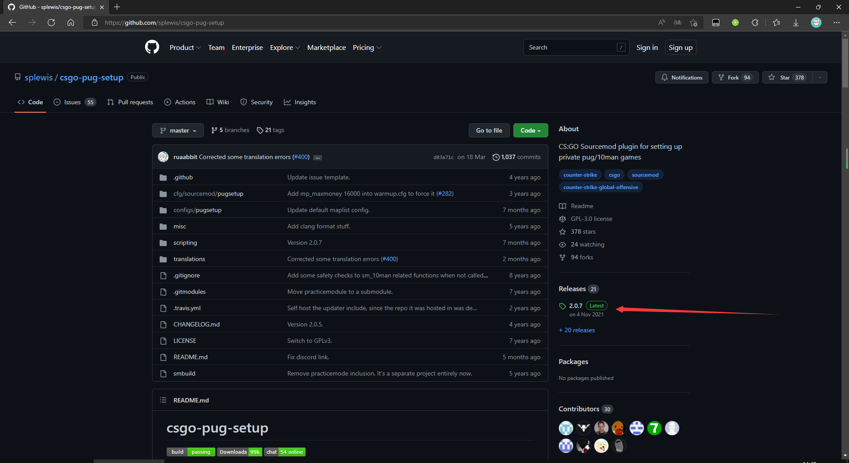
Task: Open the Pricing dropdown menu
Action: [x=367, y=47]
